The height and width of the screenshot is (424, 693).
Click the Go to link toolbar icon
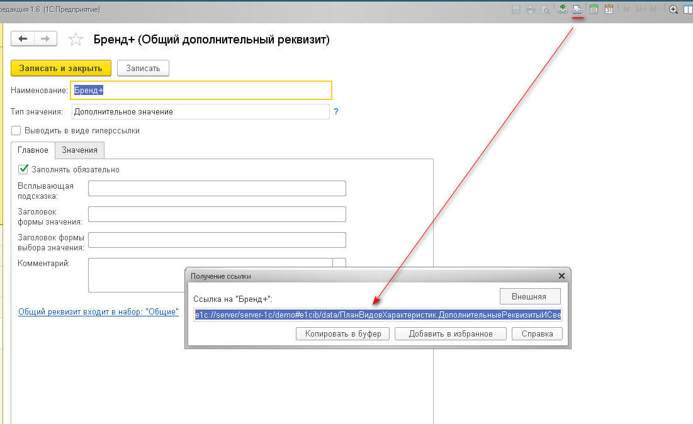click(x=563, y=9)
